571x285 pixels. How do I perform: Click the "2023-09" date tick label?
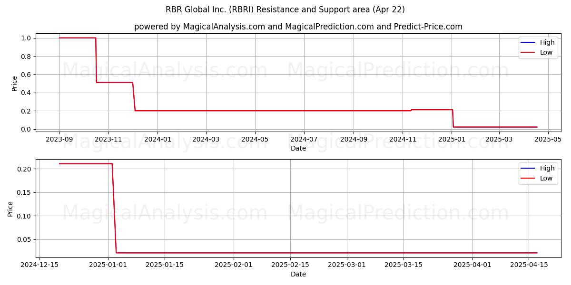click(x=59, y=139)
